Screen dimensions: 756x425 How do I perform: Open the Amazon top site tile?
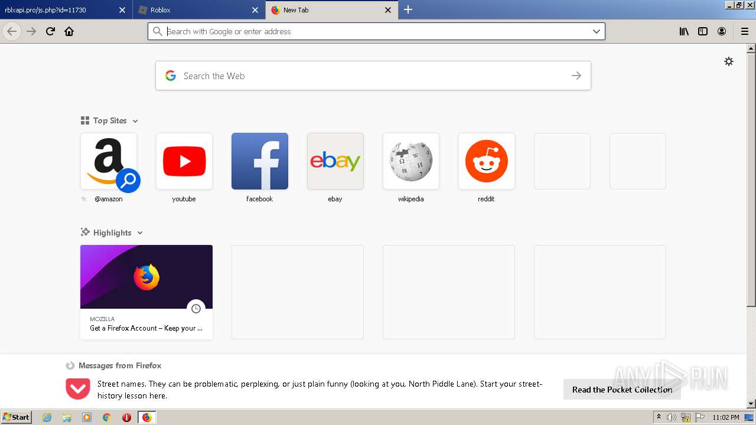click(x=109, y=161)
